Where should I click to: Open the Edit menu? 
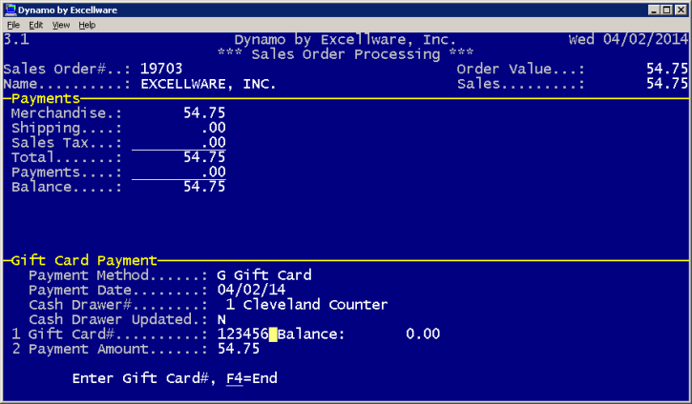pos(35,25)
